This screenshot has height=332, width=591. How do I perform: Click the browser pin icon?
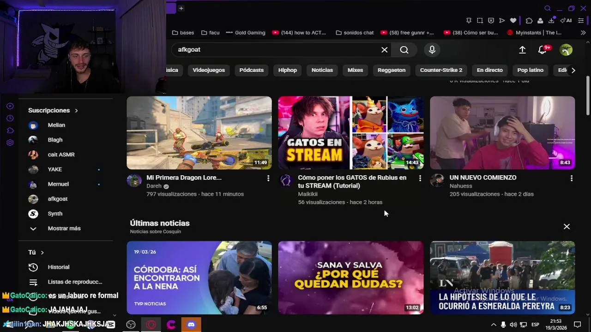point(469,20)
